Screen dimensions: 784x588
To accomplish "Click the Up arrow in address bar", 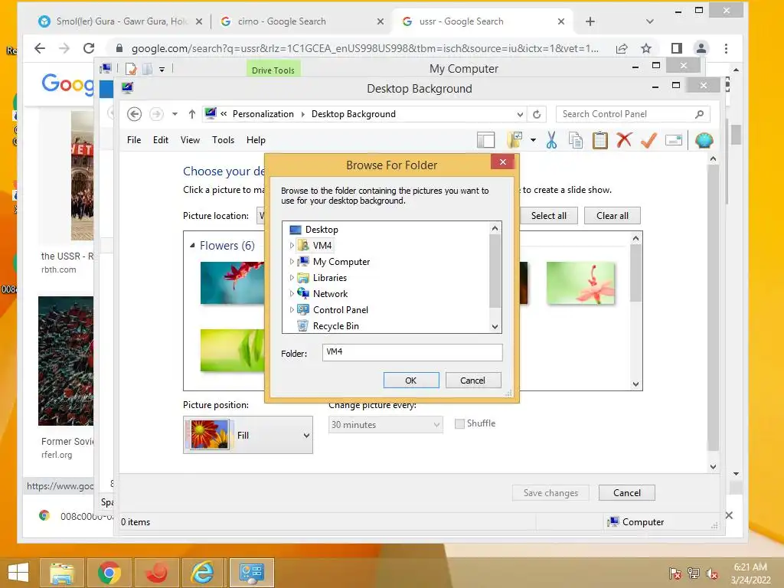I will pos(192,114).
